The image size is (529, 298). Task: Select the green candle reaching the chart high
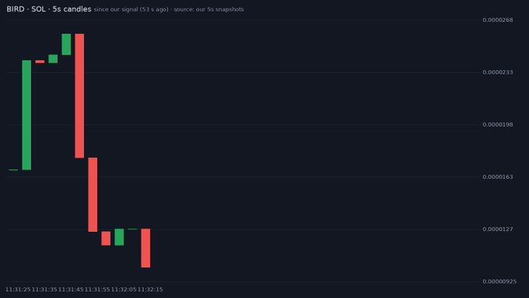66,44
